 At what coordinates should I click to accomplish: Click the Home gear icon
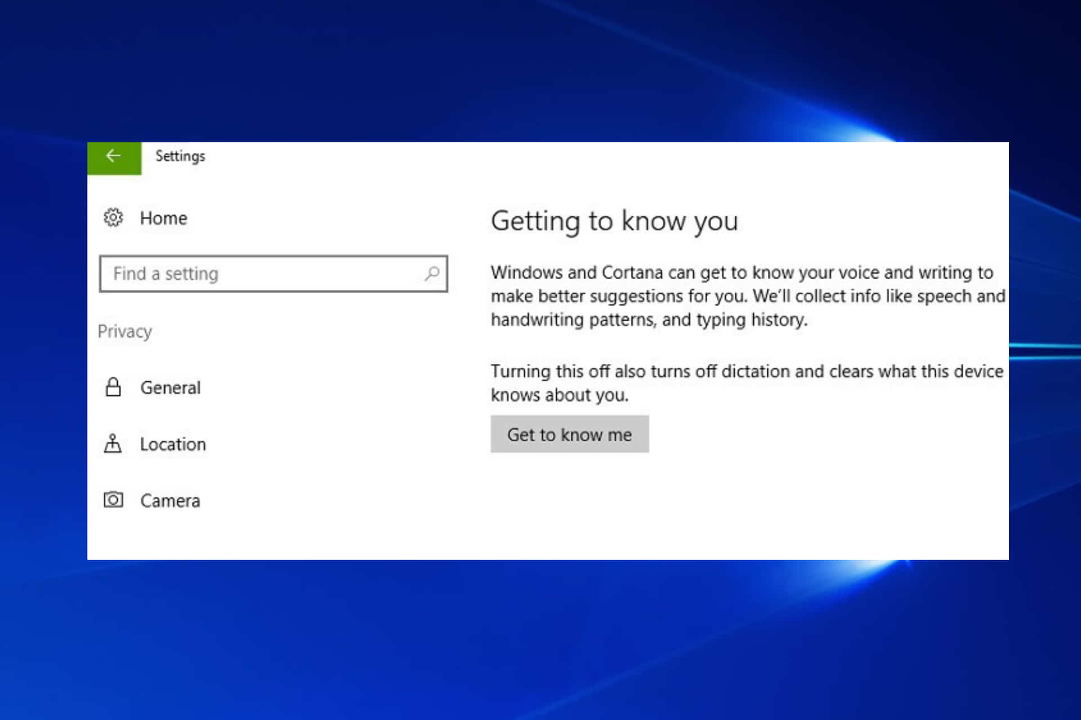coord(113,217)
